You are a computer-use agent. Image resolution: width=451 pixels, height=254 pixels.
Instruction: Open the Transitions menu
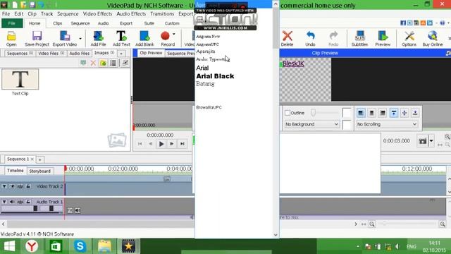point(162,14)
